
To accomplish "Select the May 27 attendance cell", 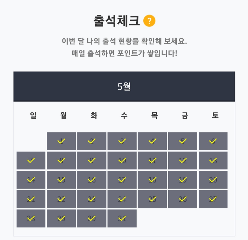I will coord(213,199).
